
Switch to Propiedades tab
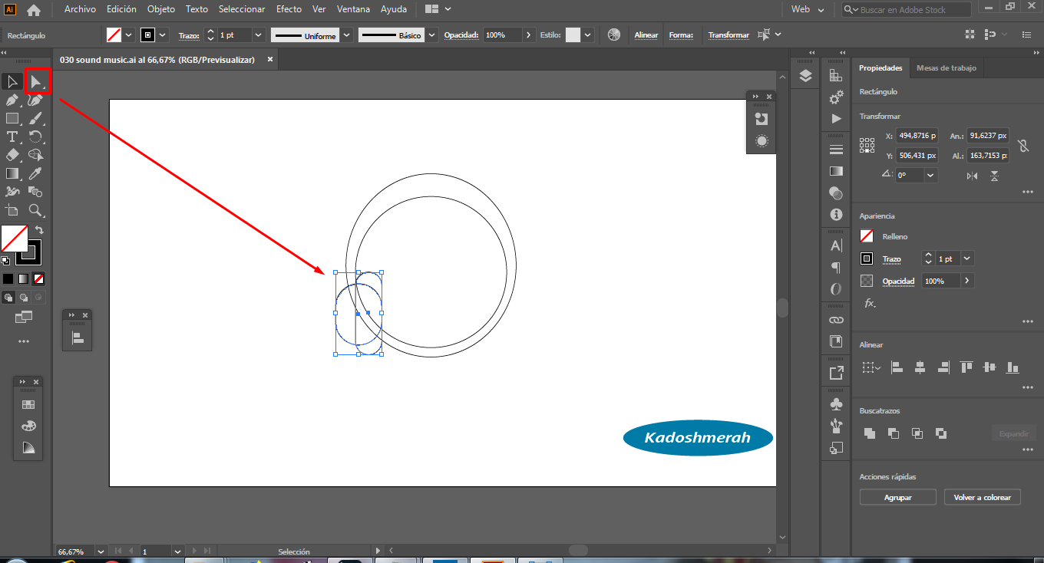tap(880, 67)
